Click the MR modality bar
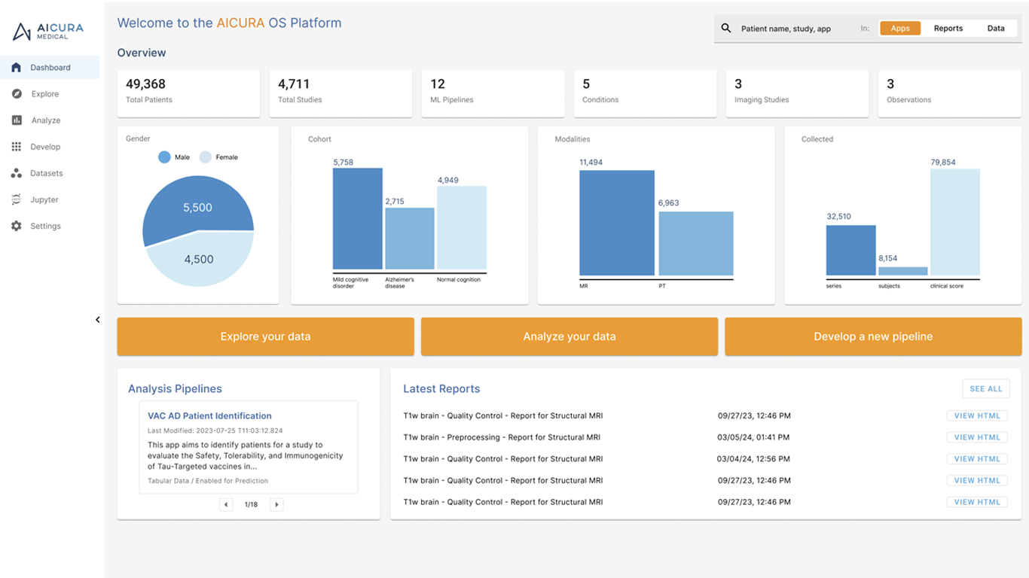The image size is (1029, 578). tap(617, 223)
